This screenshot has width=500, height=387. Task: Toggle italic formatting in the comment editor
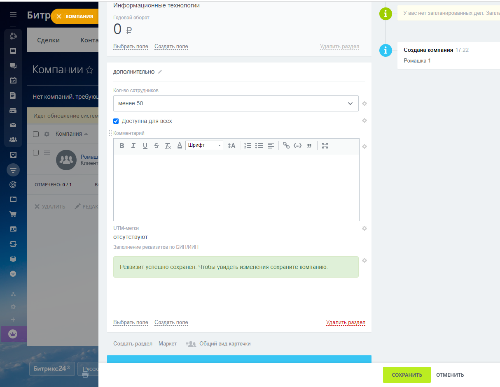[133, 146]
